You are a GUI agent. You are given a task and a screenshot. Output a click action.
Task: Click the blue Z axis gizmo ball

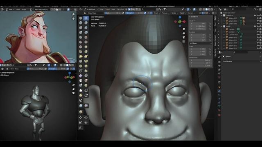(x=180, y=17)
